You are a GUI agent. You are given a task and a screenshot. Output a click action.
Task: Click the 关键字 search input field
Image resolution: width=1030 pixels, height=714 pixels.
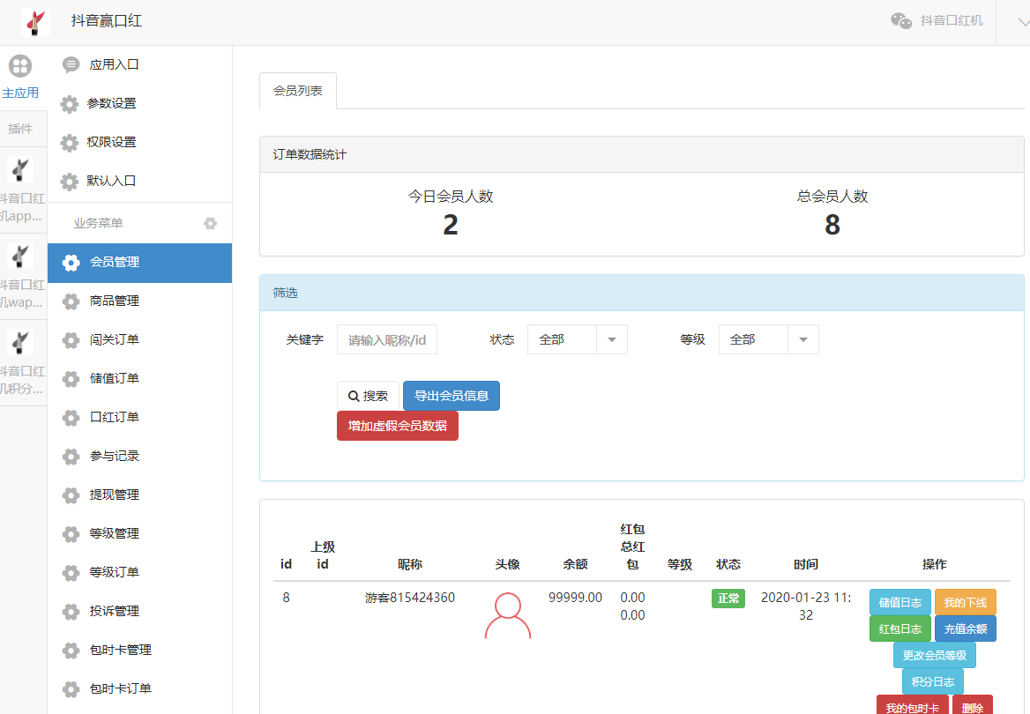click(386, 338)
